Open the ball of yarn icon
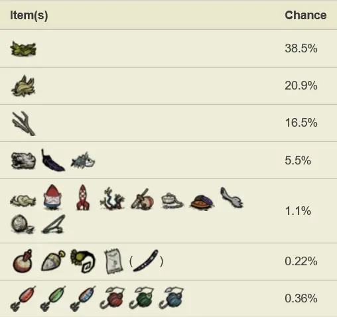 click(x=23, y=224)
